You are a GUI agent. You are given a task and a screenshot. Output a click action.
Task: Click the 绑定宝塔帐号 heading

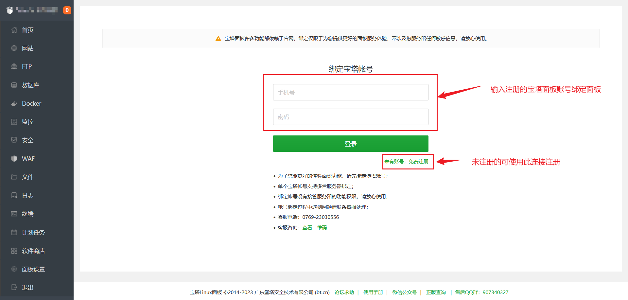[351, 69]
